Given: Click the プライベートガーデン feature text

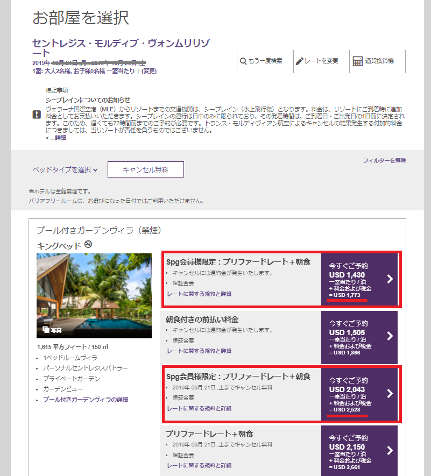Looking at the screenshot, I should point(72,379).
